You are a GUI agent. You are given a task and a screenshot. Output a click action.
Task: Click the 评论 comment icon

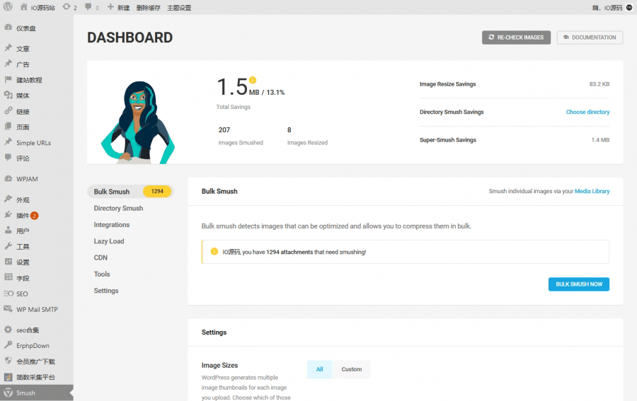pos(8,158)
